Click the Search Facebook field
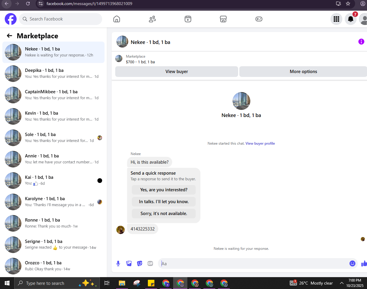The image size is (367, 289). [61, 19]
